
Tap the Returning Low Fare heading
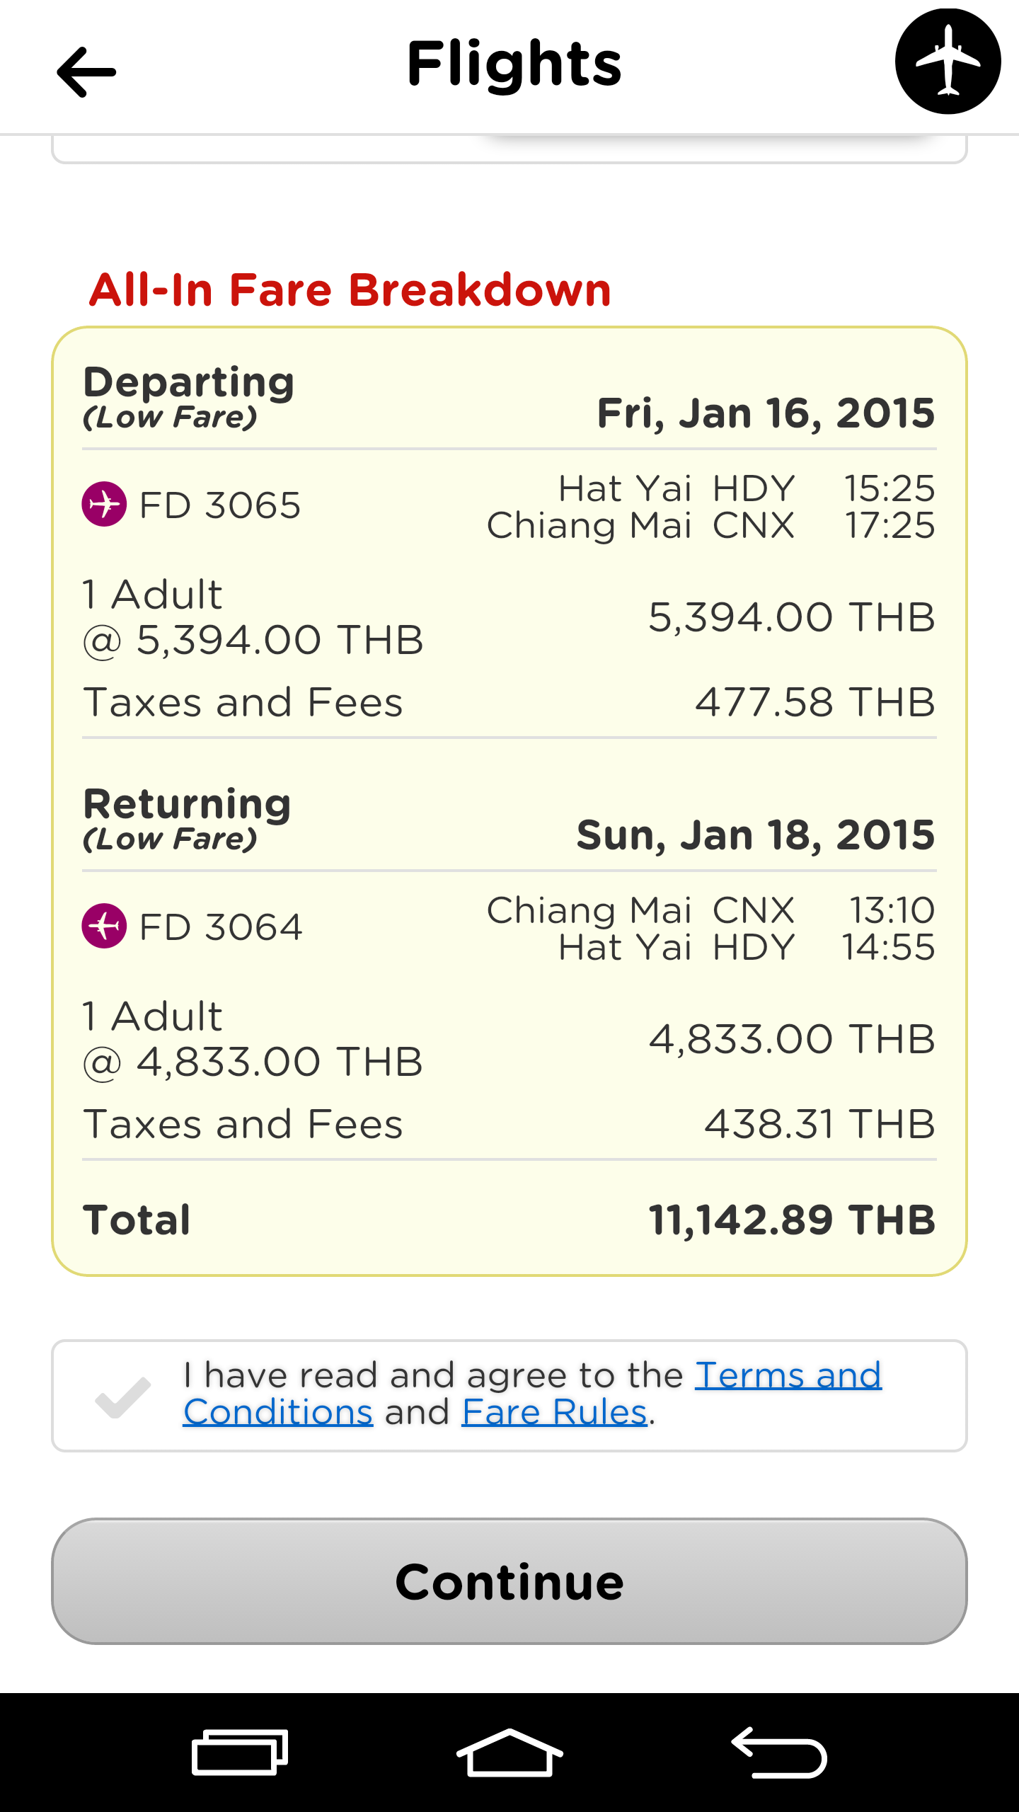187,818
